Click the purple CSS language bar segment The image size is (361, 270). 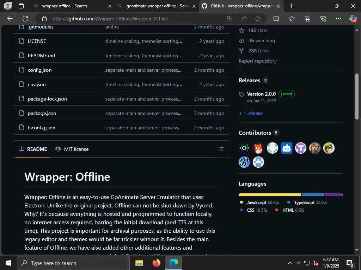pos(333,195)
